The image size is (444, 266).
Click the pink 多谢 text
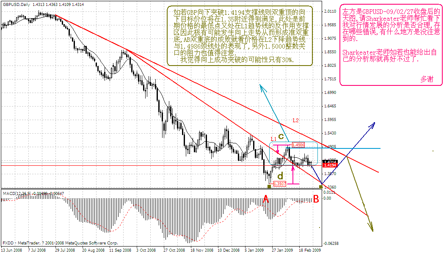tap(427, 79)
